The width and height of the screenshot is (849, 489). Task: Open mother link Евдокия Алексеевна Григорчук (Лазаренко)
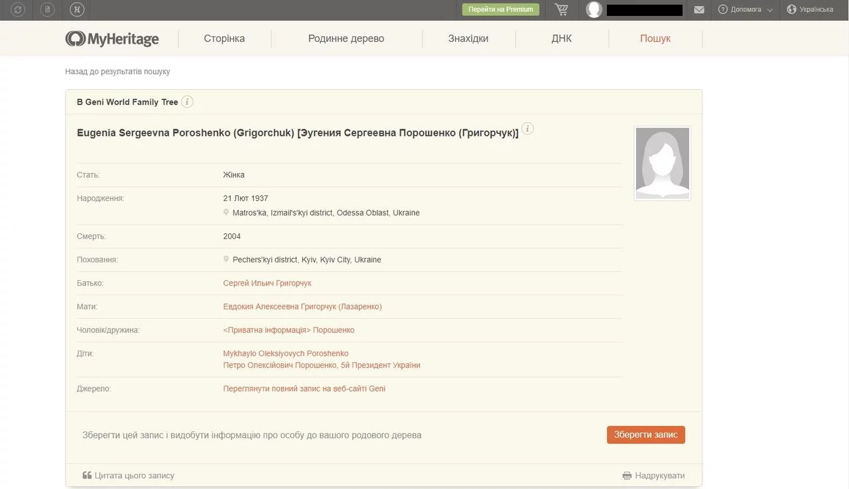coord(302,307)
